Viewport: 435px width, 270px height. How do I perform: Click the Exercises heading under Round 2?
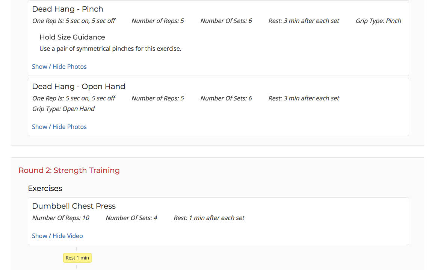coord(45,188)
